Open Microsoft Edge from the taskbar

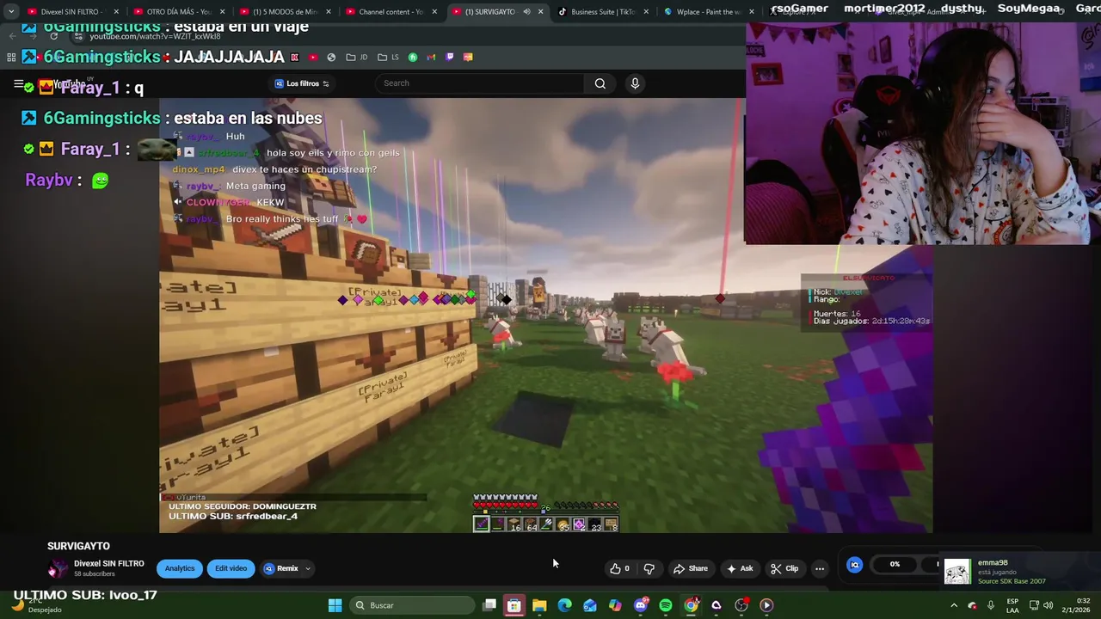click(564, 605)
